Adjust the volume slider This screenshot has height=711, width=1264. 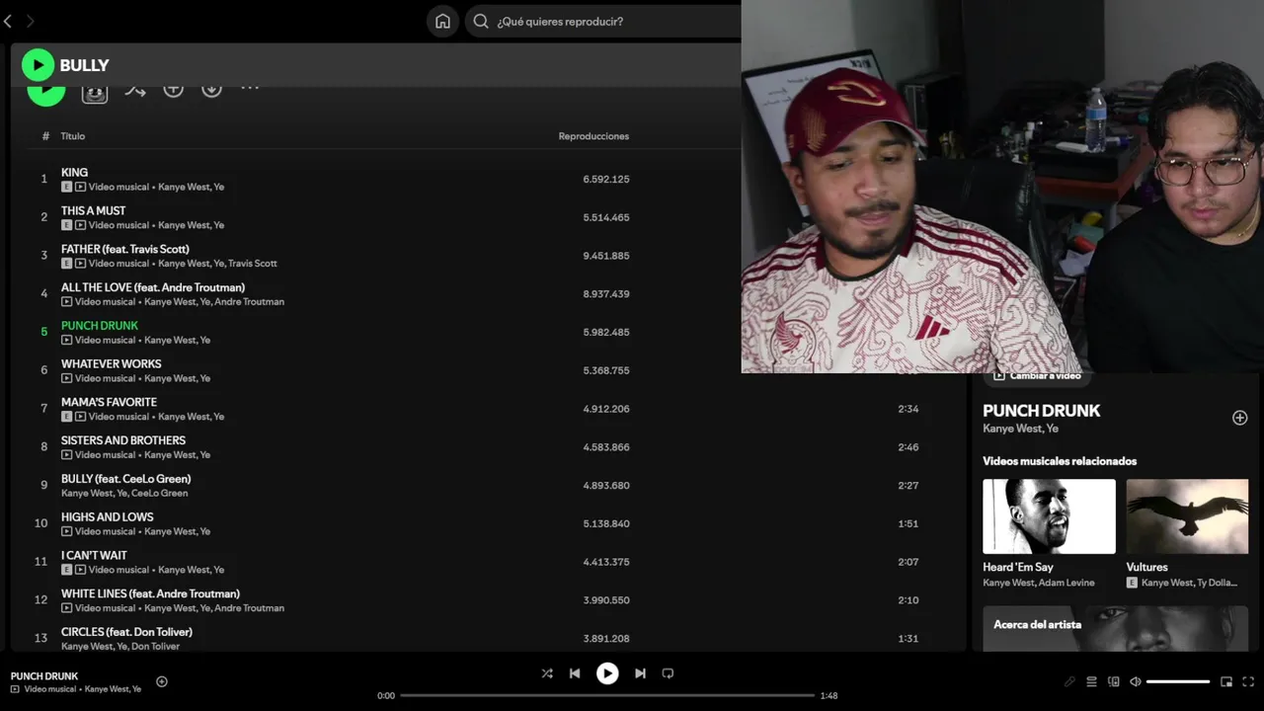[x=1178, y=681]
